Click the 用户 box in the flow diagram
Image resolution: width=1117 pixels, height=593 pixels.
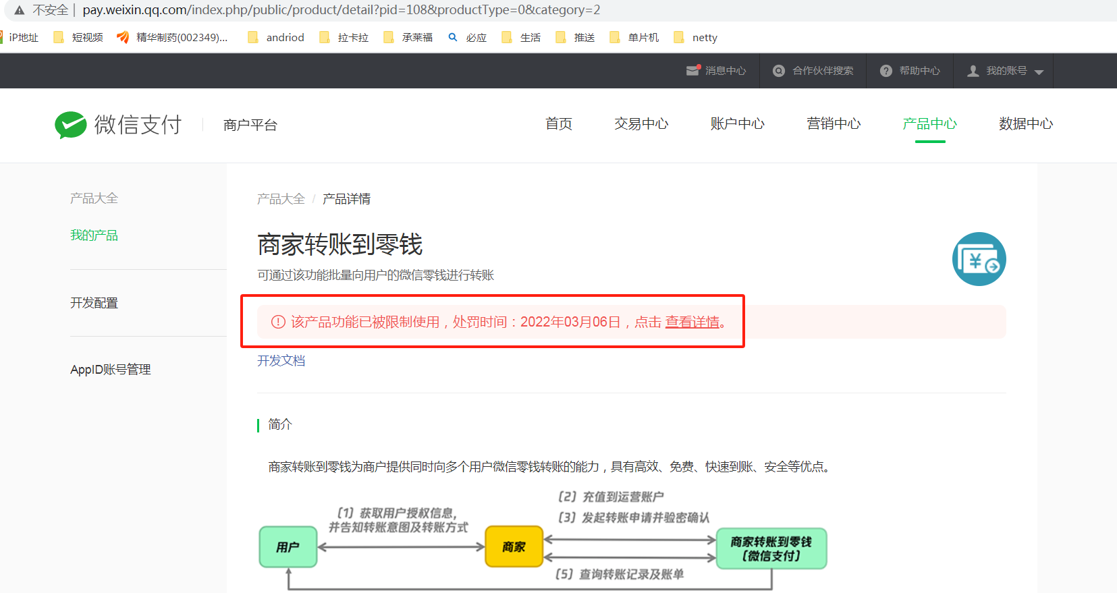[x=288, y=547]
